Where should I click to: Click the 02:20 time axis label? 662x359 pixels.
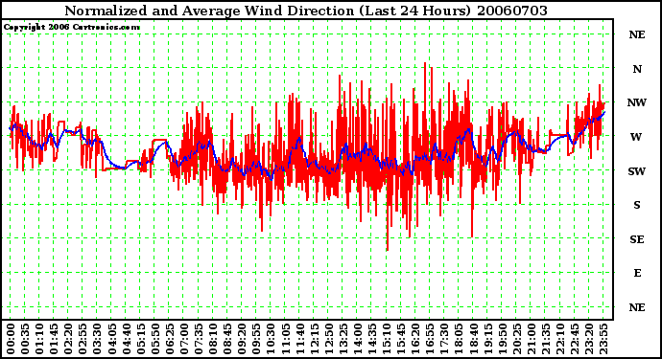[x=68, y=339]
